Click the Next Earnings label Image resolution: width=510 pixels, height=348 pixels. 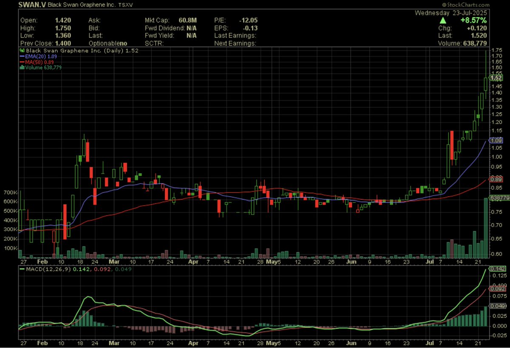click(235, 43)
